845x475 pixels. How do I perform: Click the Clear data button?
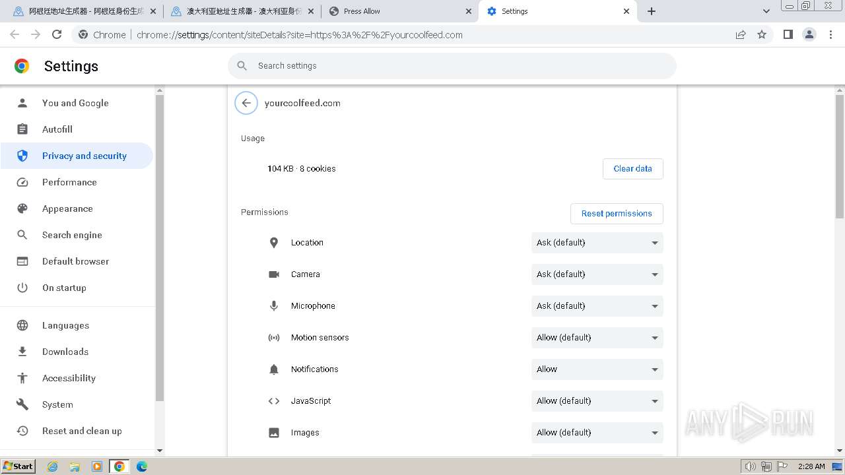(632, 169)
